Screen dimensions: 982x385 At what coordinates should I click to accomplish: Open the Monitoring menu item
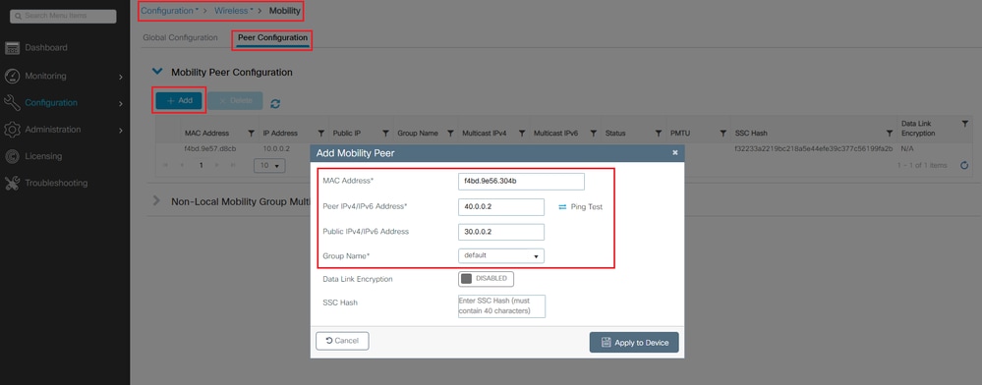pos(46,76)
